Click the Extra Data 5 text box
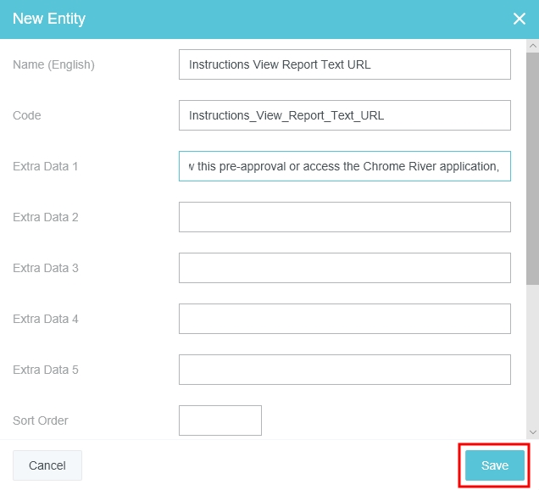539x490 pixels. [344, 370]
